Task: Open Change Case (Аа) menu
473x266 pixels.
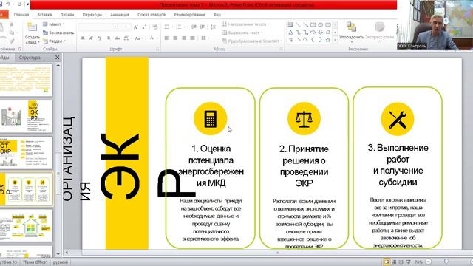Action: 138,38
